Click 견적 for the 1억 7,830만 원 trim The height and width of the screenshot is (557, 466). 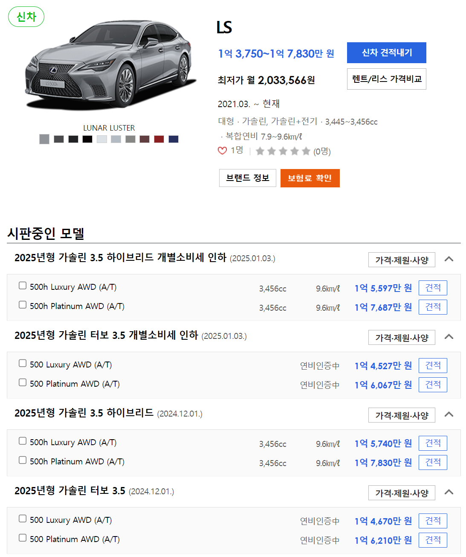[433, 462]
